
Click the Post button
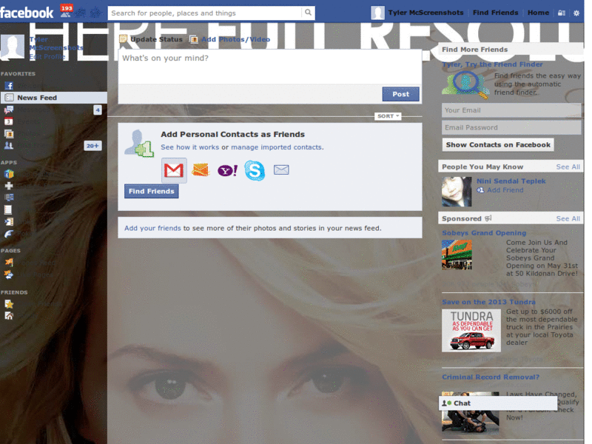400,94
